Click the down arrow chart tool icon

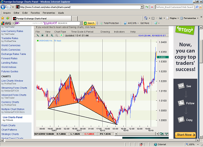coord(47,36)
